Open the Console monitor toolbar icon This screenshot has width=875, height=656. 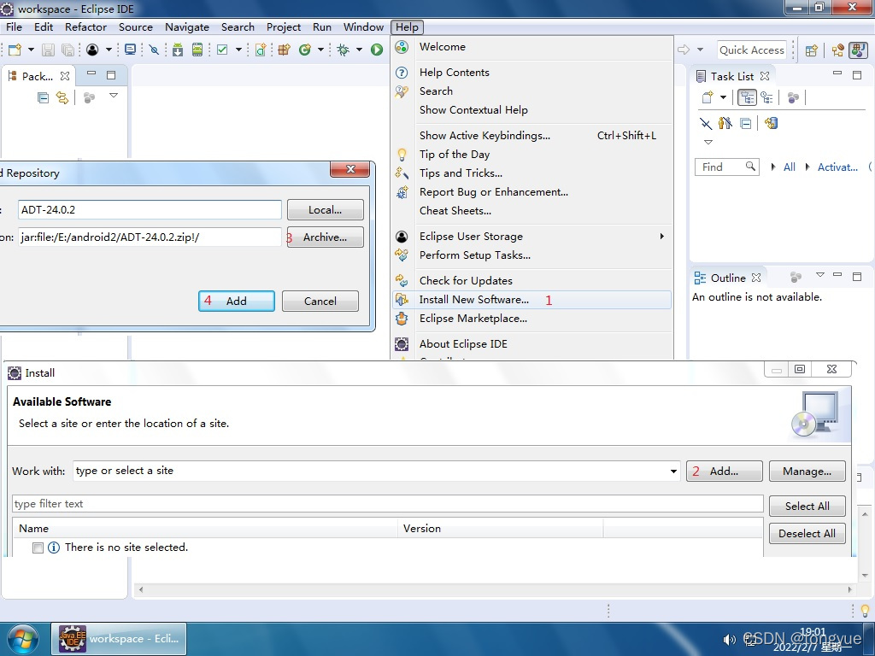tap(130, 50)
